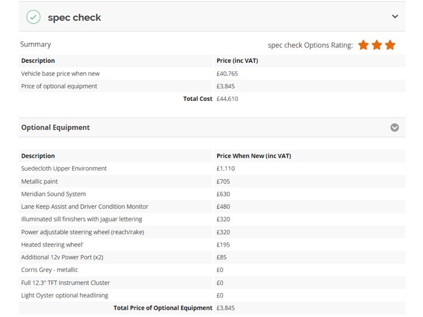Click the second orange rating star
Image resolution: width=423 pixels, height=317 pixels.
(376, 45)
